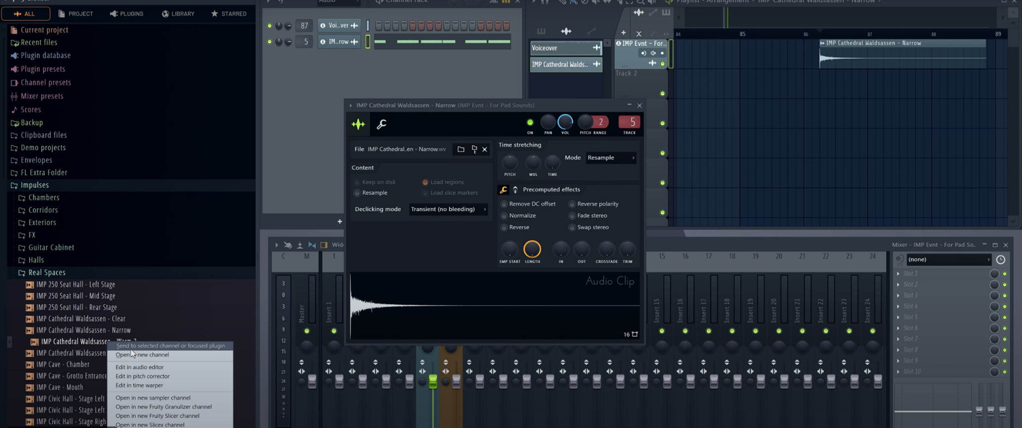This screenshot has width=1022, height=428.
Task: Choose Open in new channel
Action: (x=142, y=355)
